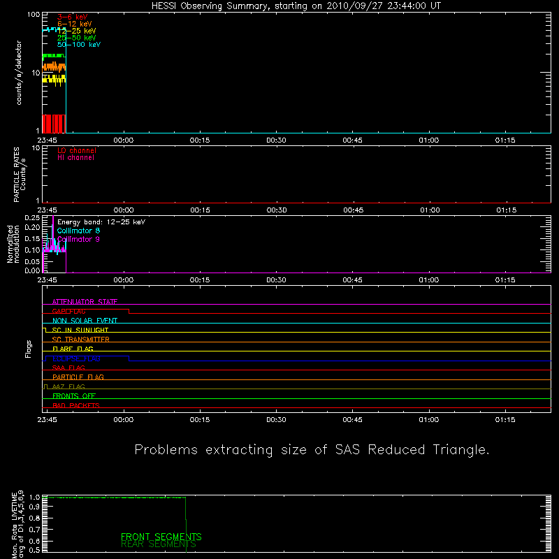The image size is (559, 559).
Task: Select the "Collimator 9" legend label
Action: coord(78,239)
